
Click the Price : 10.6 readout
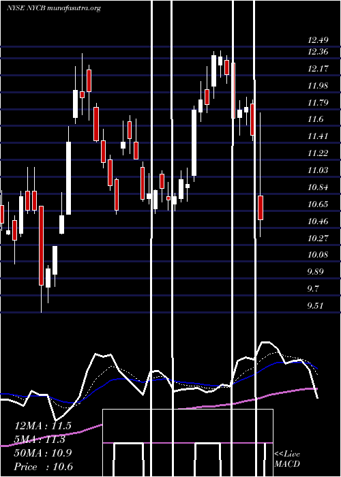pyautogui.click(x=44, y=467)
